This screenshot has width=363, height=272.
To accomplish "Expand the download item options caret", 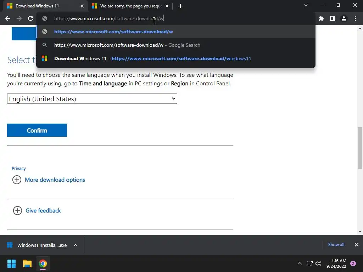I will tap(76, 245).
